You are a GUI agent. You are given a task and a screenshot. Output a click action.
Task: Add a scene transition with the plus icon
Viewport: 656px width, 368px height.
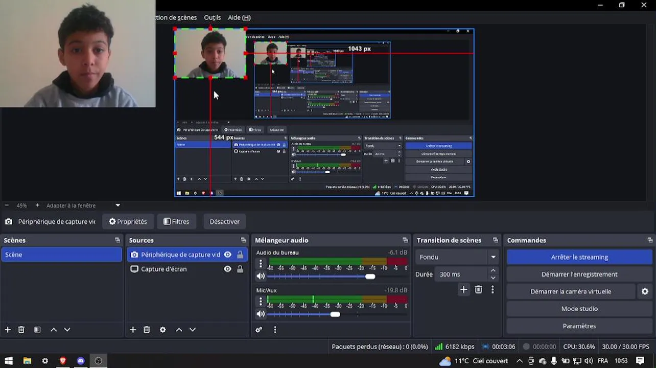pyautogui.click(x=463, y=290)
